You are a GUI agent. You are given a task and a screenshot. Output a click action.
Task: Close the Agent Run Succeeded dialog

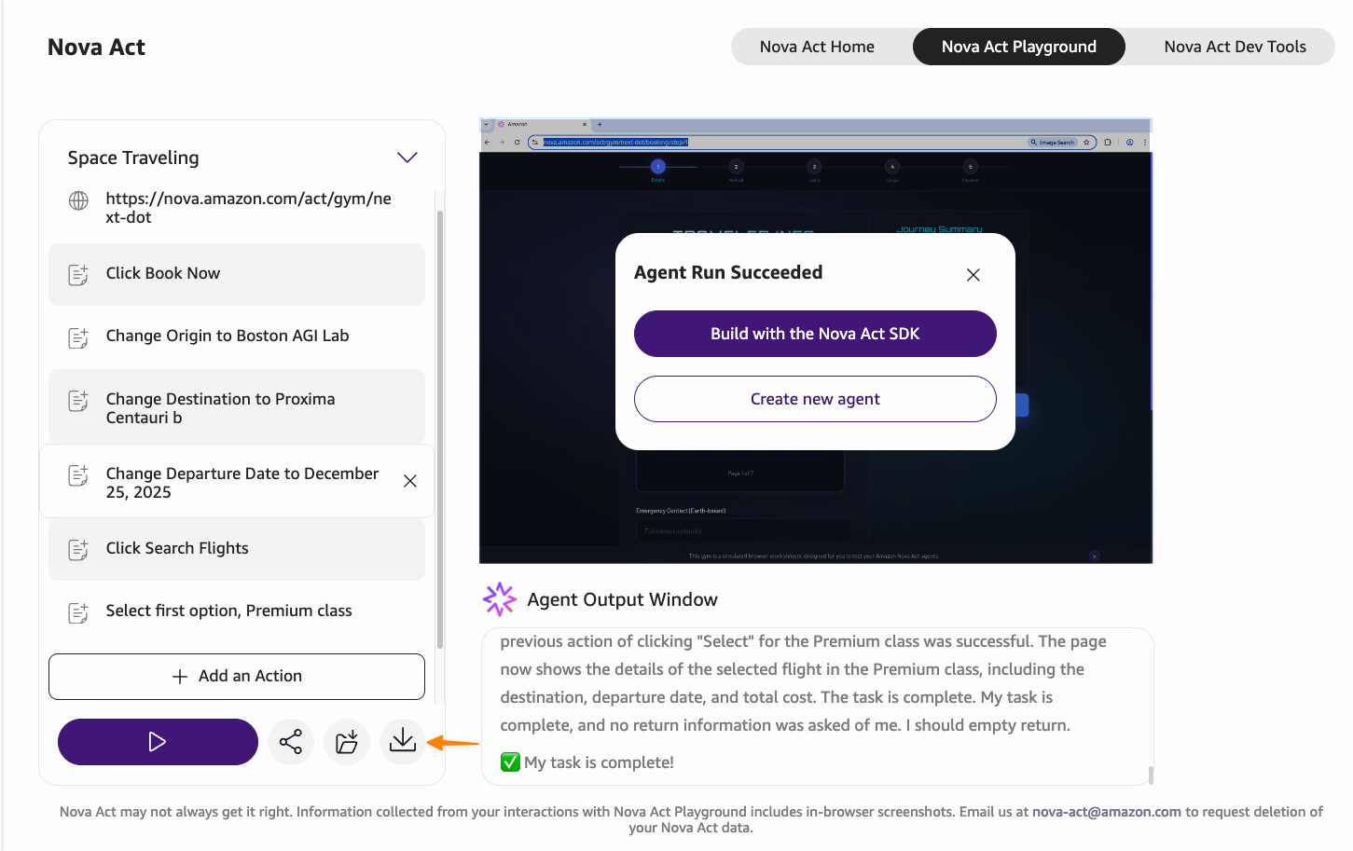point(973,275)
